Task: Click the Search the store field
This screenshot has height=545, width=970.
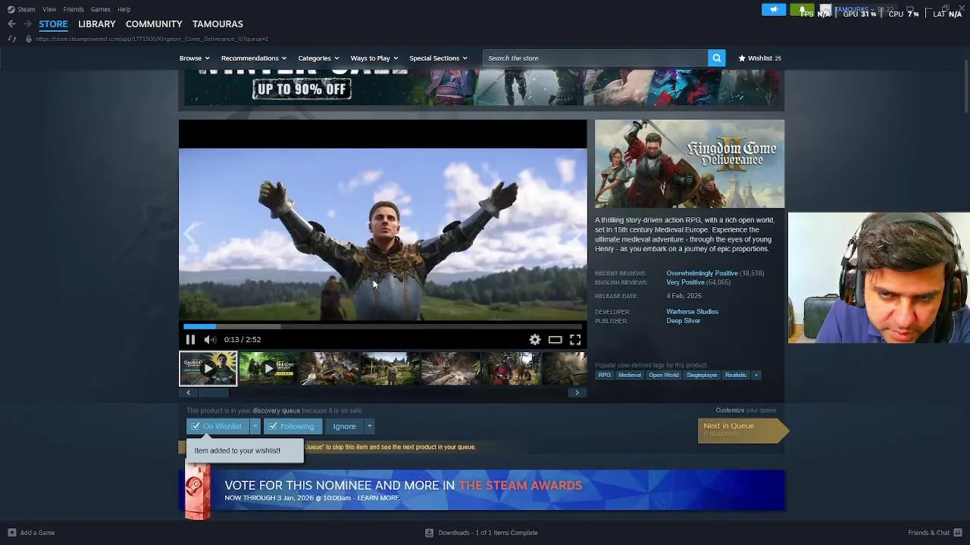Action: pyautogui.click(x=595, y=58)
